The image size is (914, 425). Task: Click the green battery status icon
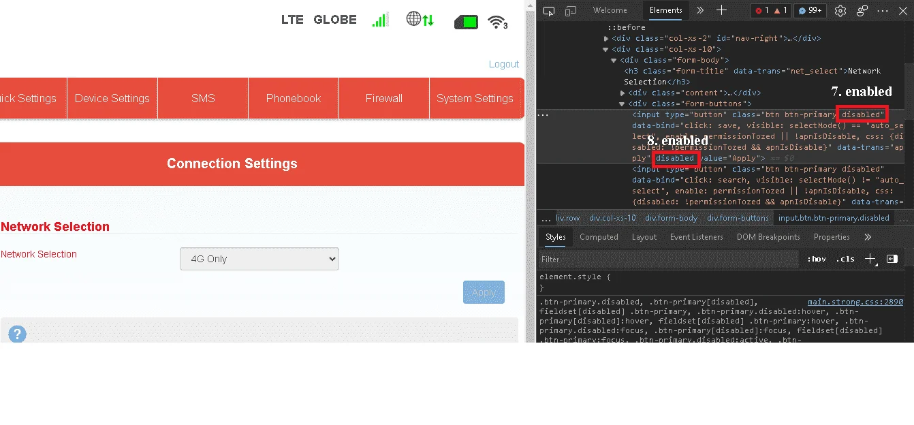[467, 22]
